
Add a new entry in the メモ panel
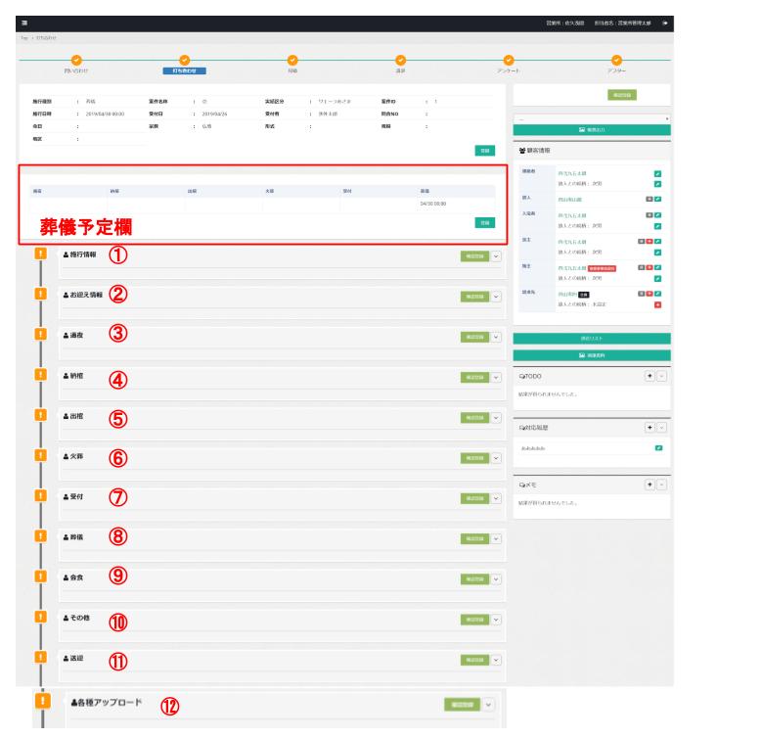tap(648, 484)
